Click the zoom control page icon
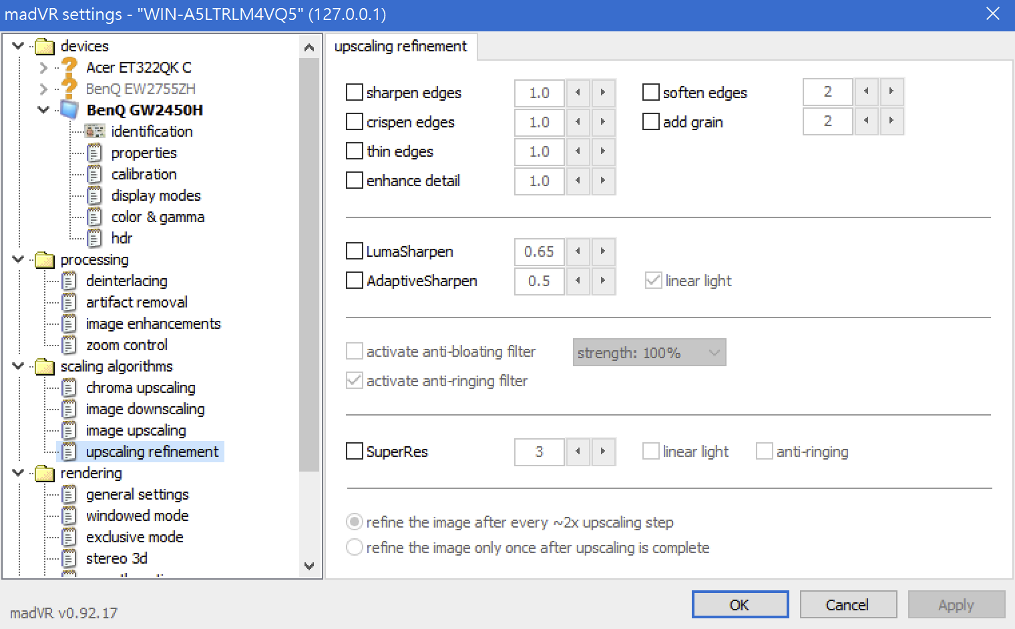This screenshot has height=629, width=1015. 69,345
